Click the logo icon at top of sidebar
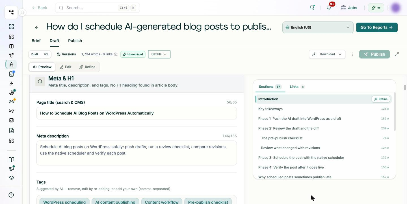 click(11, 12)
